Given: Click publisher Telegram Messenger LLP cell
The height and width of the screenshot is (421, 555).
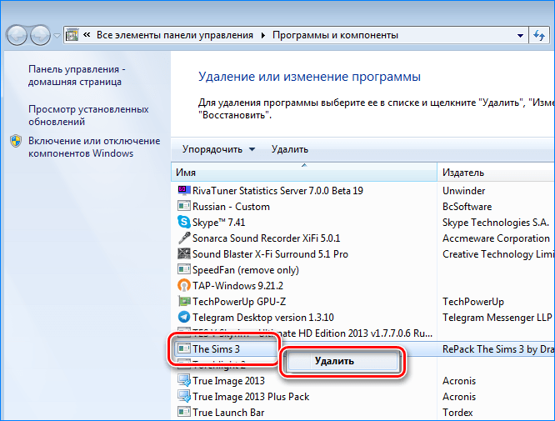Looking at the screenshot, I should point(497,318).
